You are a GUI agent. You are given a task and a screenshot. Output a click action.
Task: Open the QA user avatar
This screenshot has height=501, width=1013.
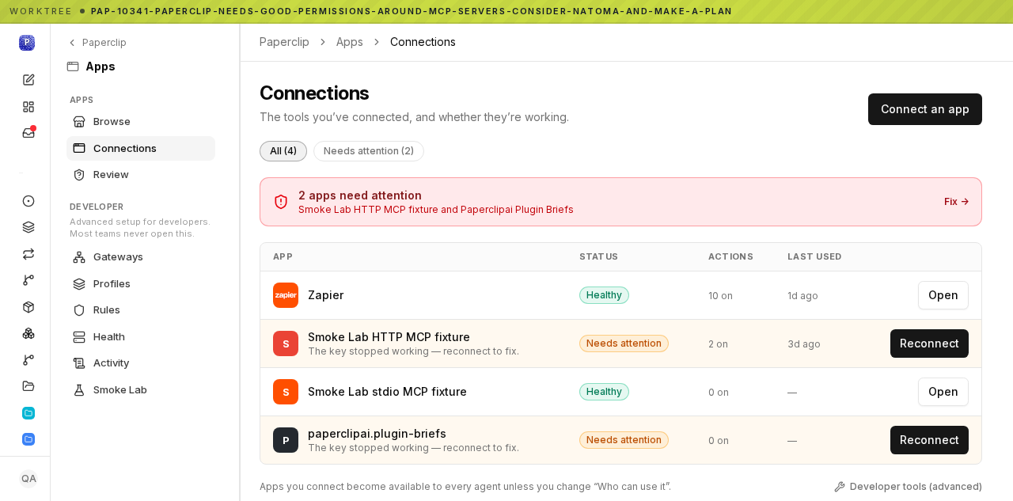pos(28,478)
